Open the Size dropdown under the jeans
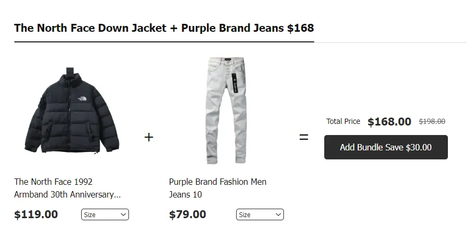 [260, 214]
